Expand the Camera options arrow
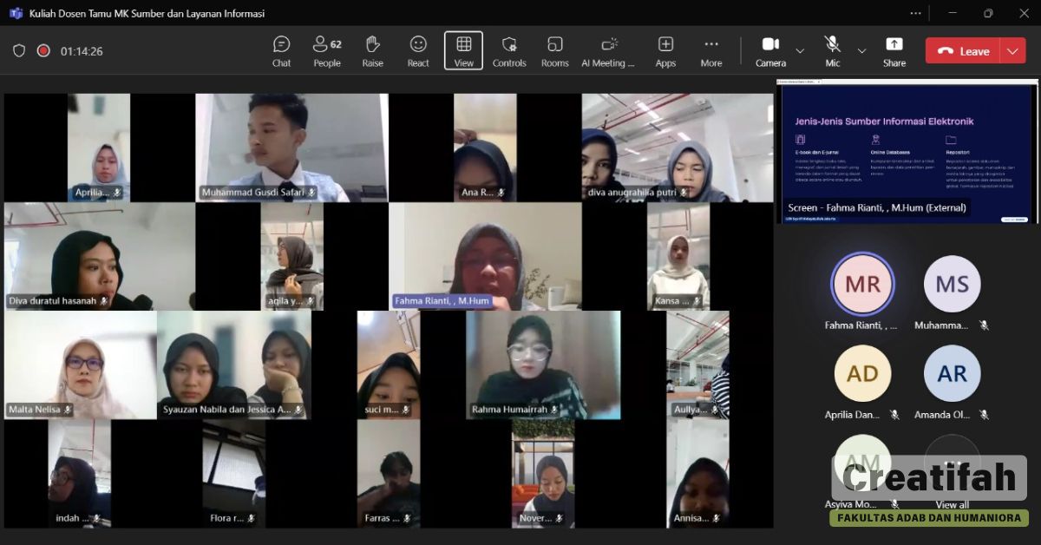This screenshot has height=545, width=1041. click(x=800, y=51)
